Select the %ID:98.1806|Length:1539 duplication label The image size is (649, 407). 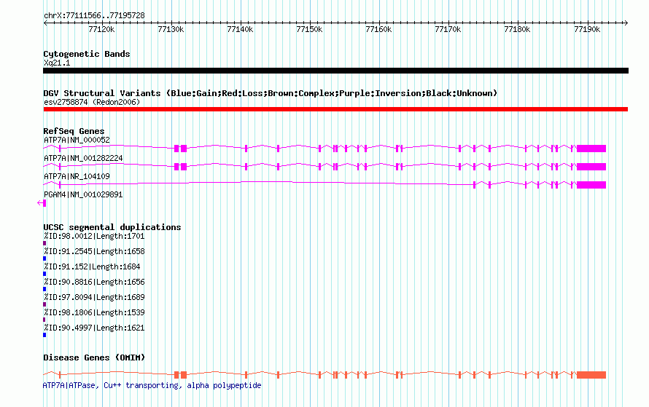[x=94, y=313]
